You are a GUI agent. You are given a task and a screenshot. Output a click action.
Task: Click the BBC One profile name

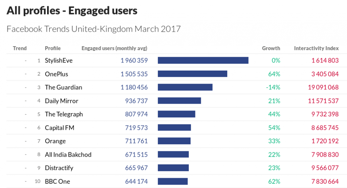pyautogui.click(x=57, y=181)
